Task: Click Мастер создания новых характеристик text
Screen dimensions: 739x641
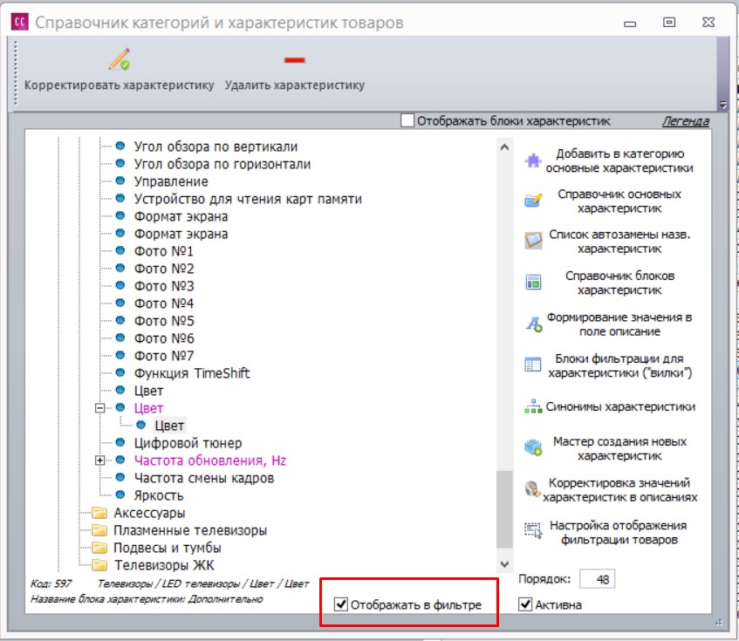Action: tap(619, 448)
